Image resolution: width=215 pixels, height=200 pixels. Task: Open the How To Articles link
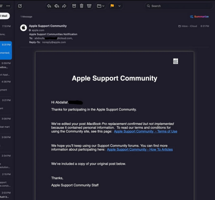140,149
